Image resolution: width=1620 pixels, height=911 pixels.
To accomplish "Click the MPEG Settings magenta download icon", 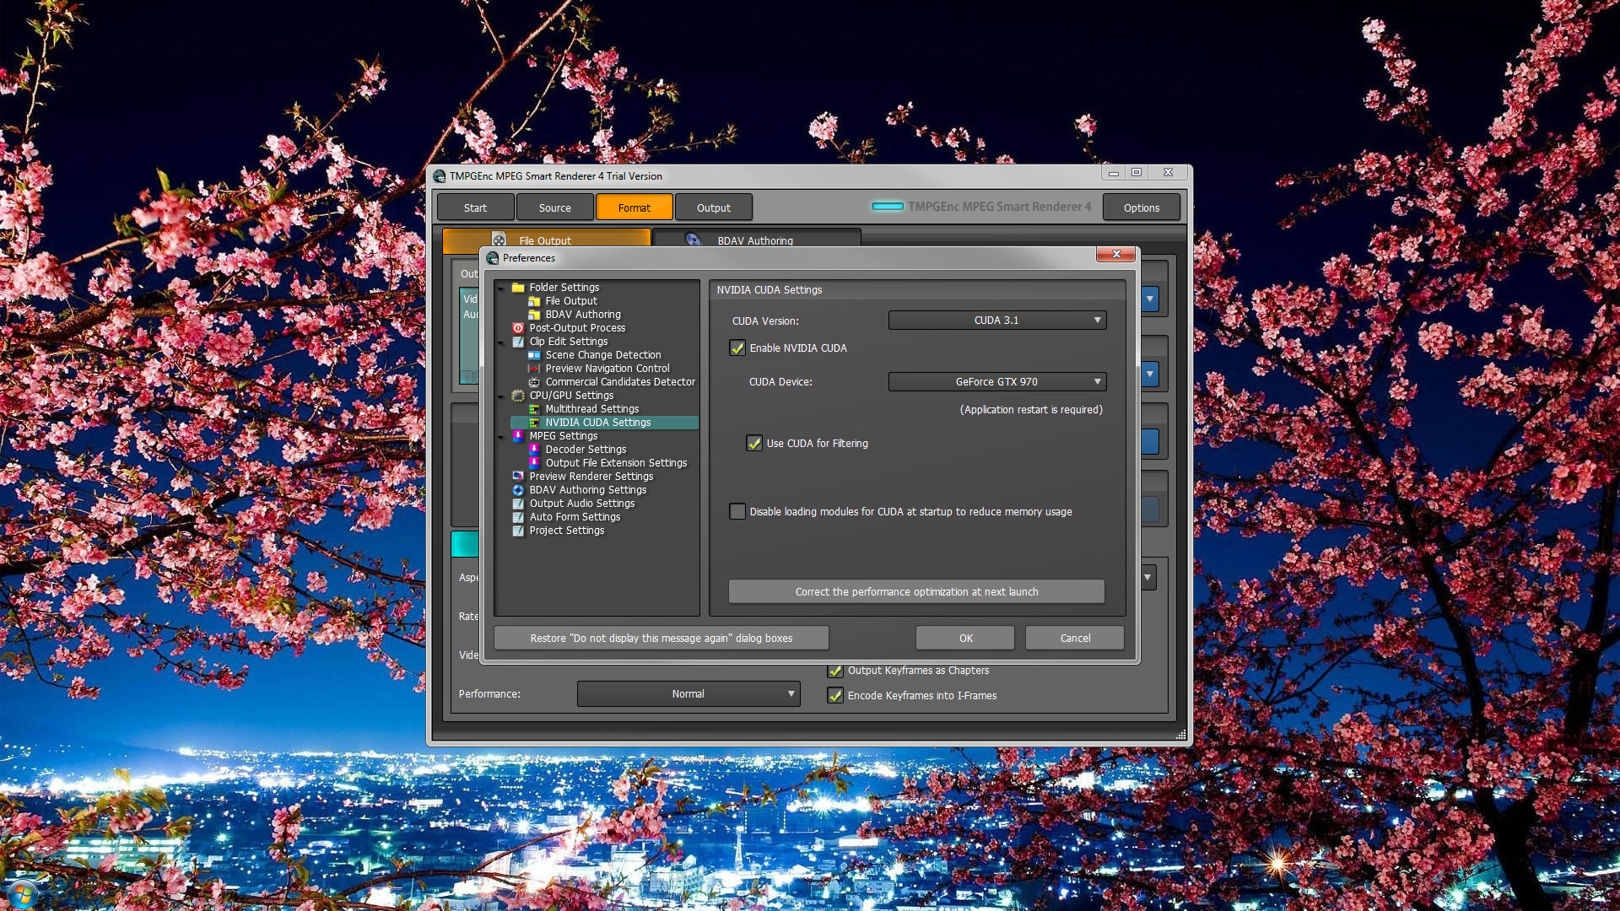I will [518, 436].
